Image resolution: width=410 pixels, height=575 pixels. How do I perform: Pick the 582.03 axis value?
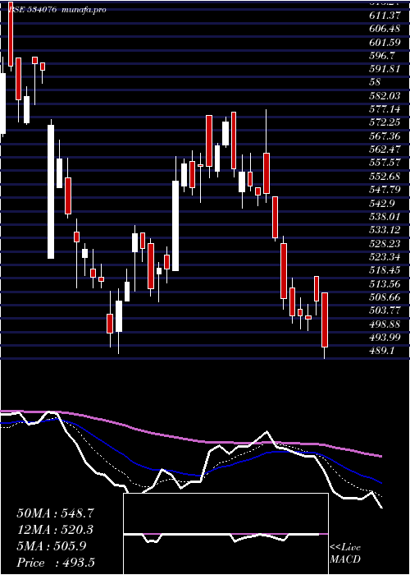click(x=385, y=96)
